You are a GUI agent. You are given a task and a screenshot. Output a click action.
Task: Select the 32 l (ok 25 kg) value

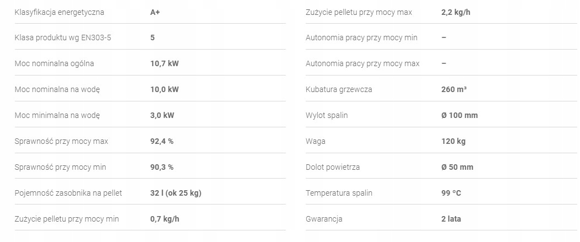tap(176, 193)
